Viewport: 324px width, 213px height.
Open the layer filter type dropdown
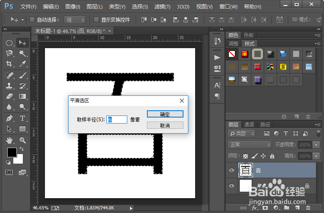tap(242, 134)
